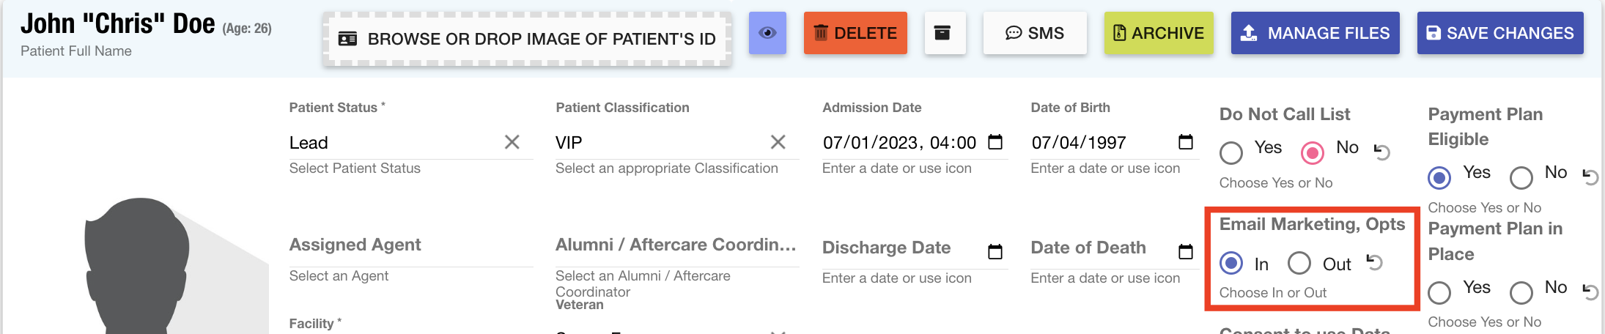Open the Date of Birth calendar picker

coord(1185,142)
